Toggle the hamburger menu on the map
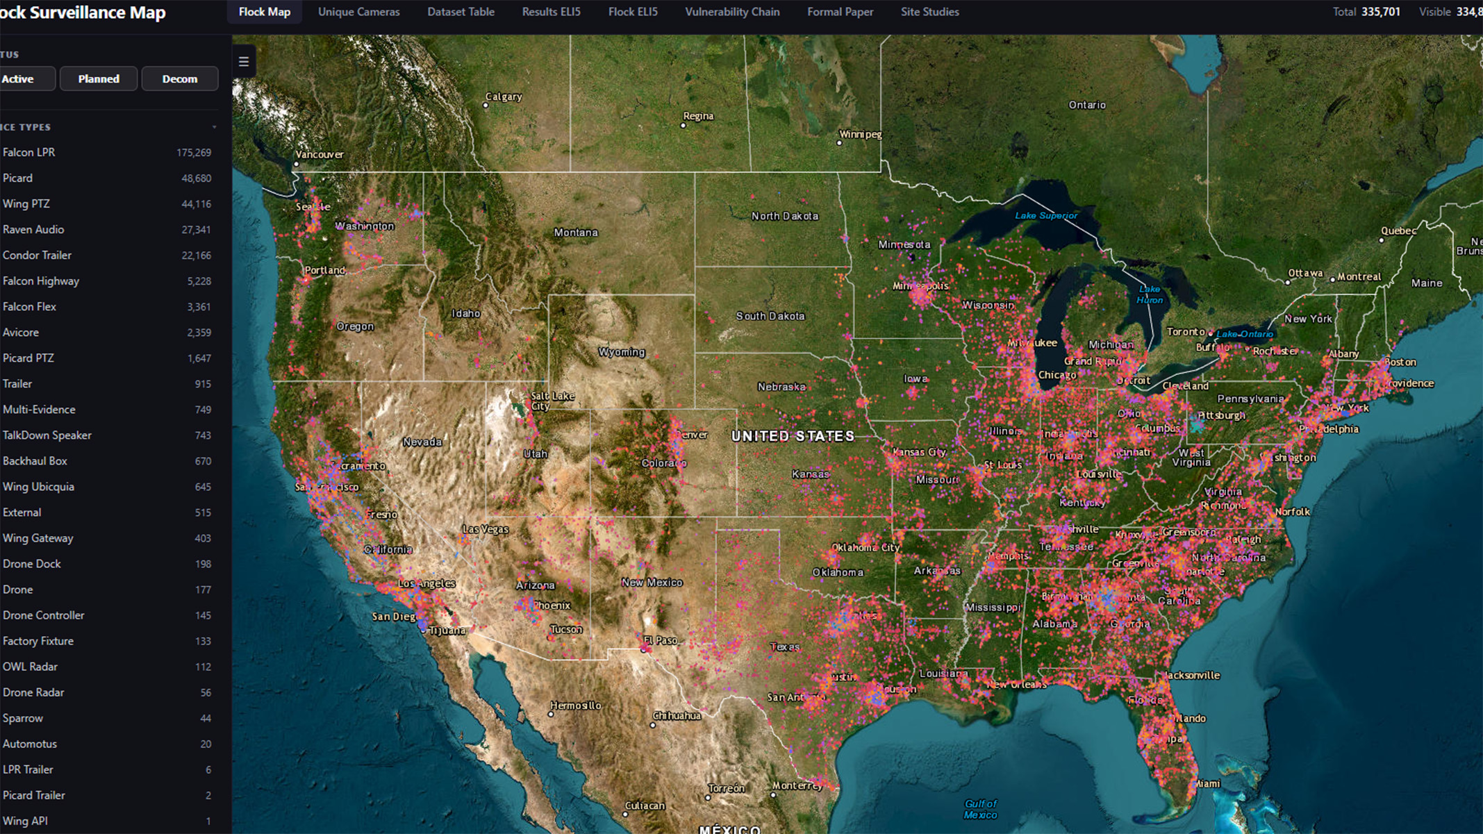Screen dimensions: 1483x834 244,62
